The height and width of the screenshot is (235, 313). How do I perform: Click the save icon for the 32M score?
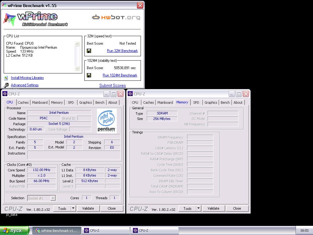click(x=89, y=51)
